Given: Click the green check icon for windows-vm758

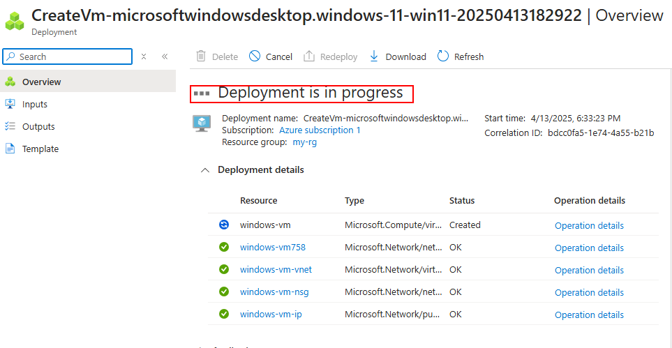Looking at the screenshot, I should click(224, 247).
